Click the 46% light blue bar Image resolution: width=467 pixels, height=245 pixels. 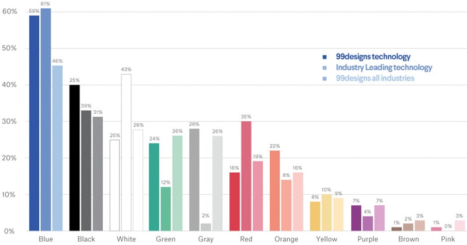point(57,148)
